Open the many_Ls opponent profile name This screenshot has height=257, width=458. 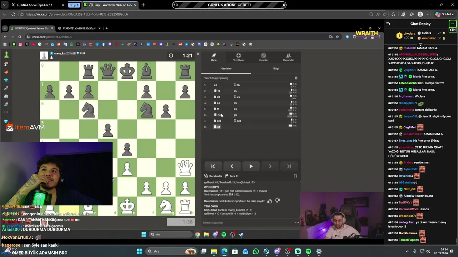click(60, 53)
